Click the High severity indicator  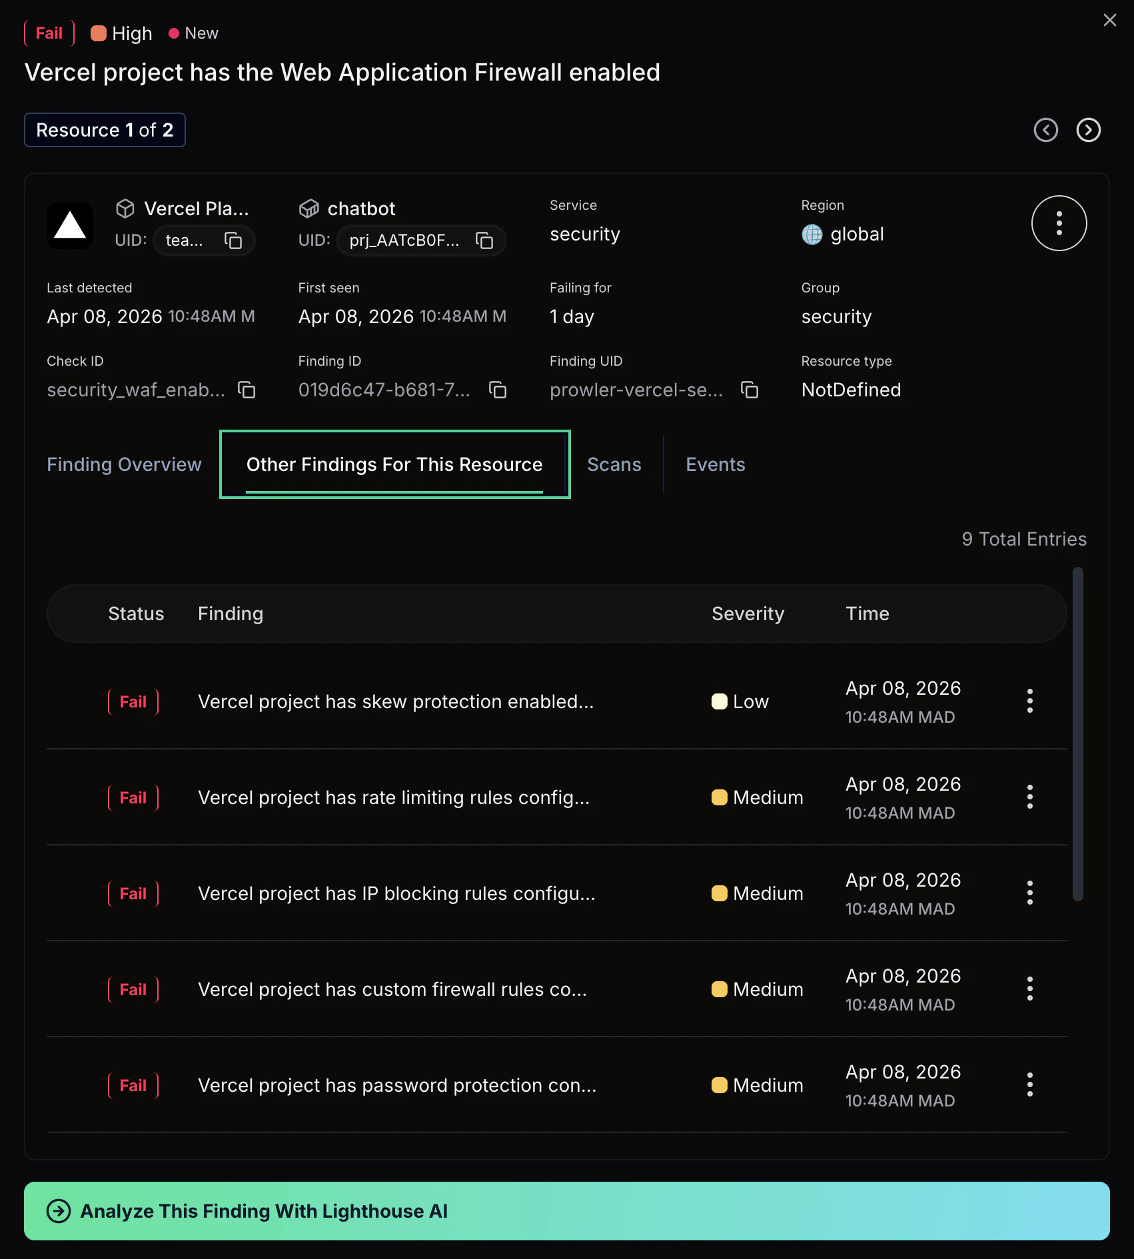point(121,33)
